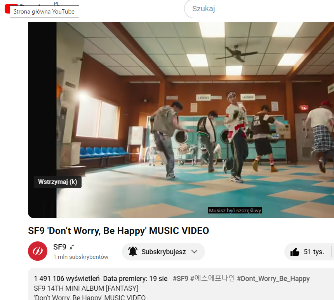Viewport: 334px width, 300px height.
Task: Click the 1 491 106 wyświetleń text
Action: coord(67,279)
